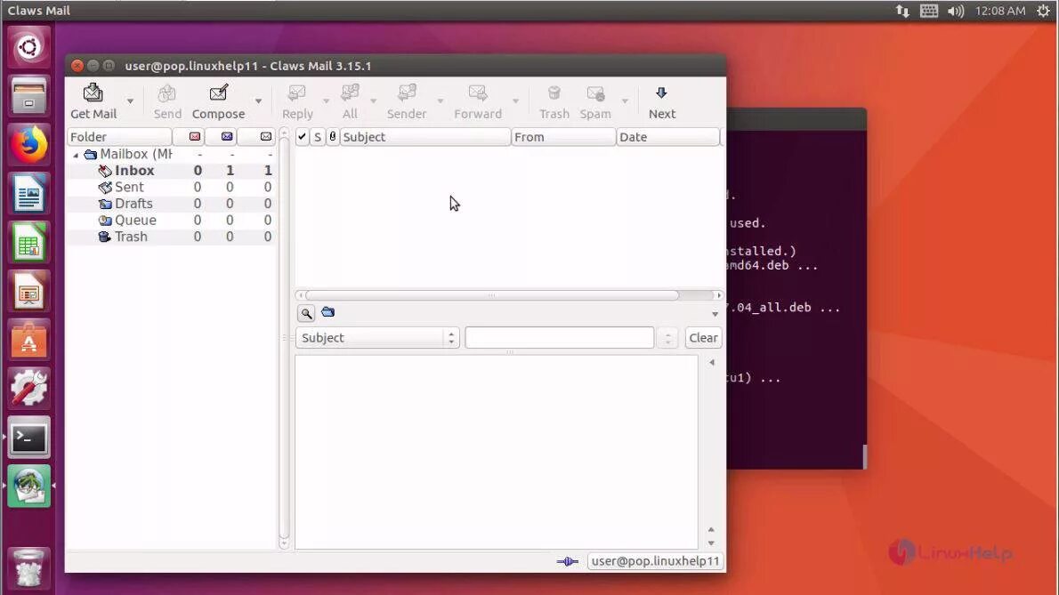Click the Trash toolbar icon

554,101
